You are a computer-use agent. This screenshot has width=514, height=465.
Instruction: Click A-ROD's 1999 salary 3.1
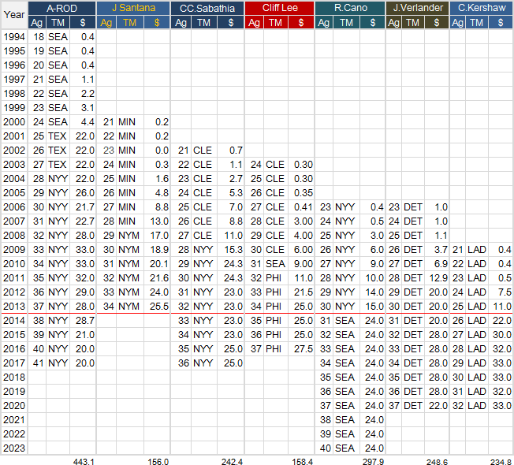84,107
